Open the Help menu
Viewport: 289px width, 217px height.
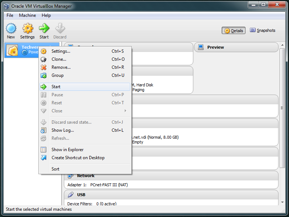[x=46, y=15]
